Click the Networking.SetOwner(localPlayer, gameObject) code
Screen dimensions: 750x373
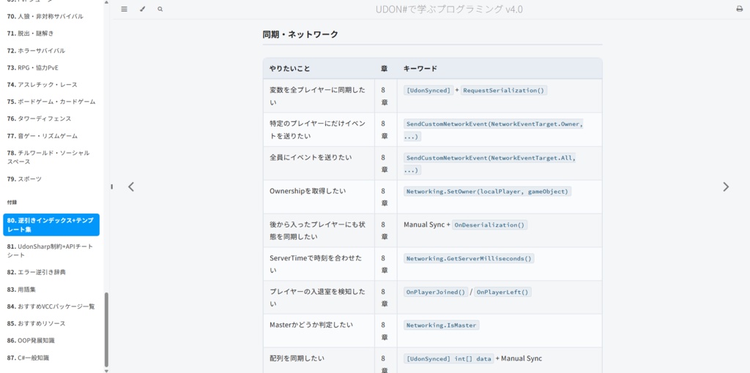pos(487,191)
